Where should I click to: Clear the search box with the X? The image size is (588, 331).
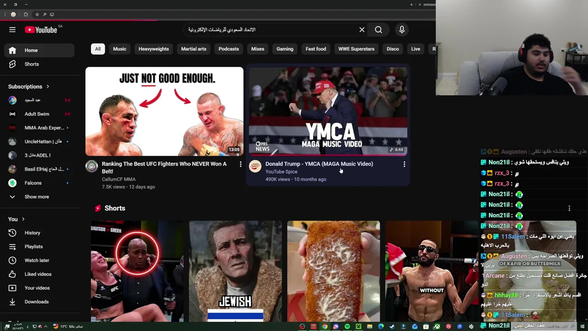(x=362, y=30)
